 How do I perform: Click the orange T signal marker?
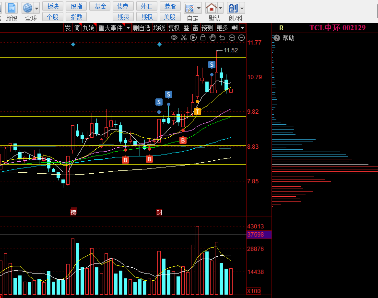(x=197, y=112)
